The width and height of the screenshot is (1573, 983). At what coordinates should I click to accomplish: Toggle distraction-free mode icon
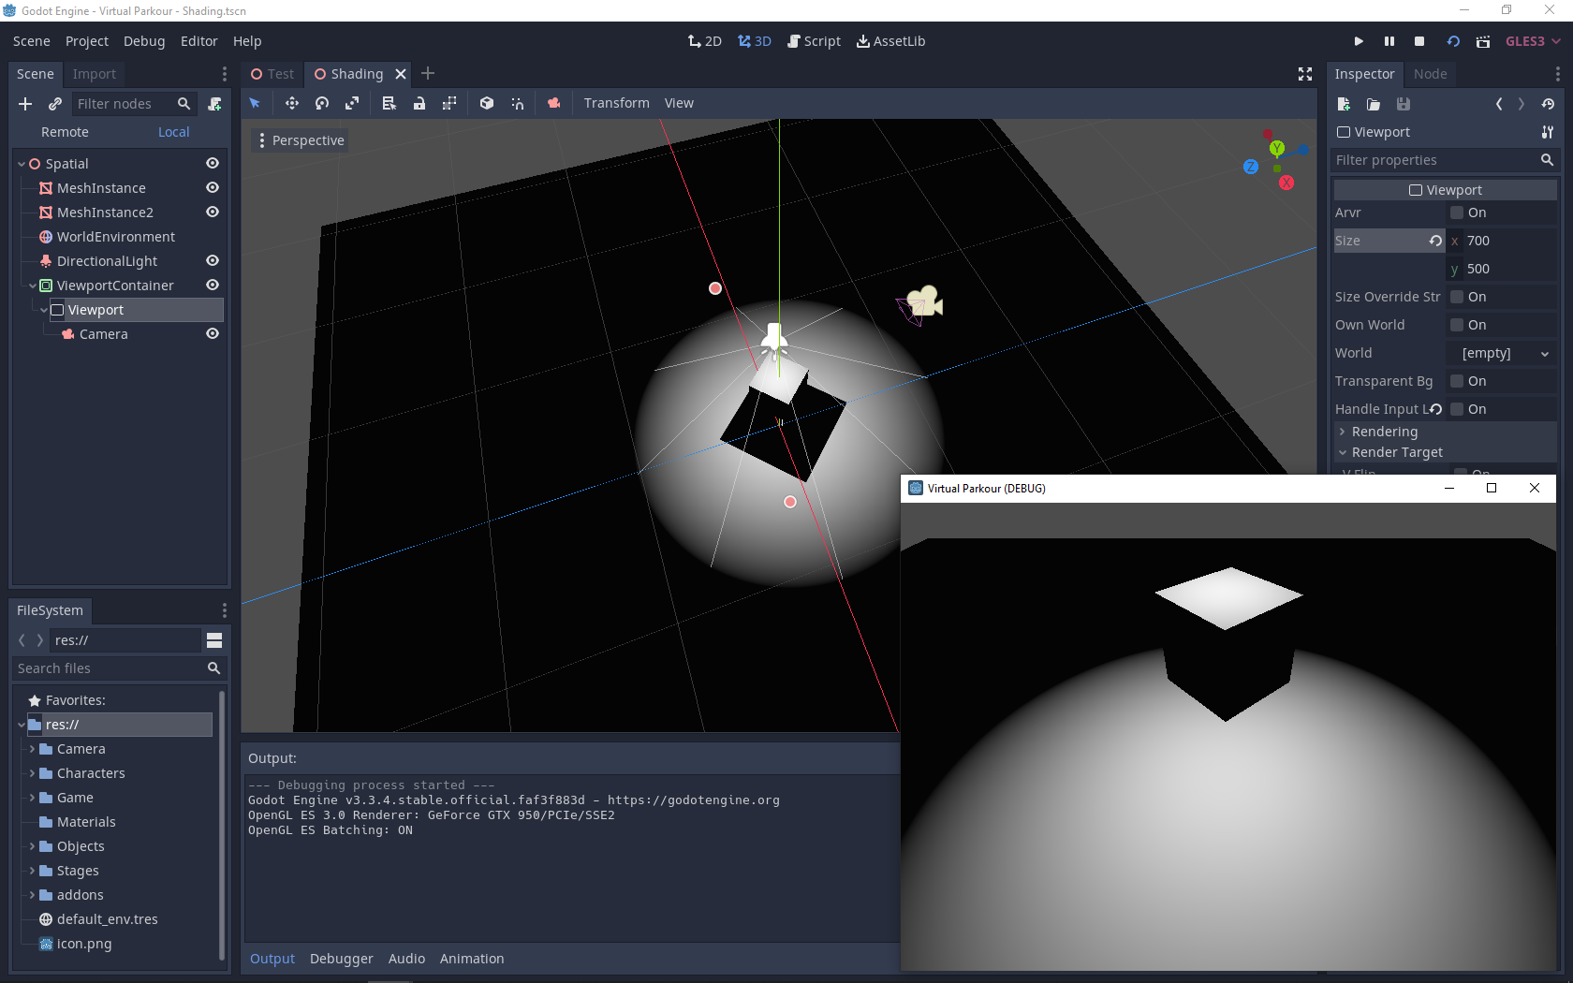tap(1305, 74)
